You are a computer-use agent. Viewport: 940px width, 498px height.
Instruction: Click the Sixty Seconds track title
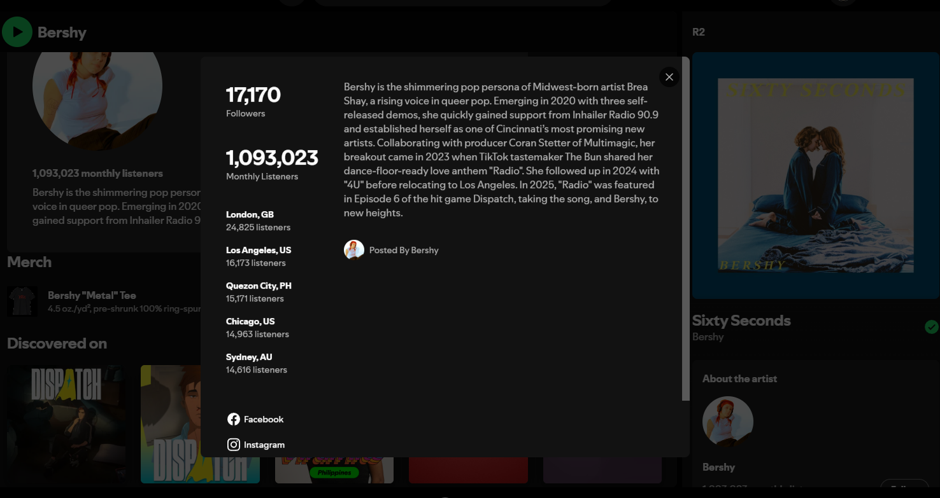[741, 321]
